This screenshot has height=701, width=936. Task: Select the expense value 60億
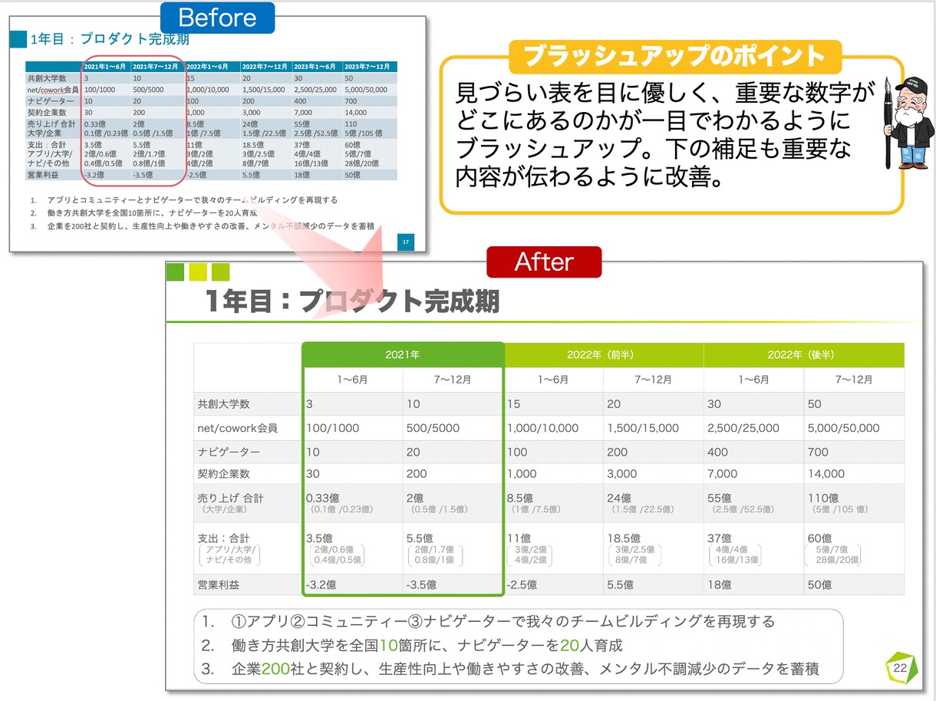tap(819, 538)
